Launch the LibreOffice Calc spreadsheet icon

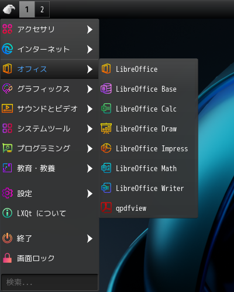106,109
